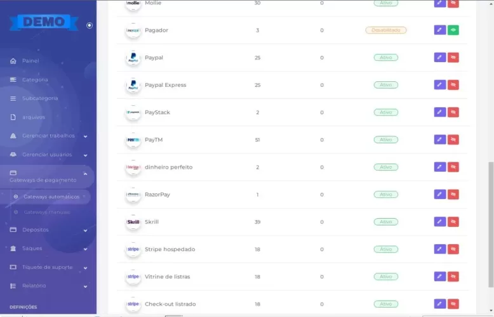The height and width of the screenshot is (317, 494).
Task: Click the PayStack logo thumbnail
Action: coord(133,112)
